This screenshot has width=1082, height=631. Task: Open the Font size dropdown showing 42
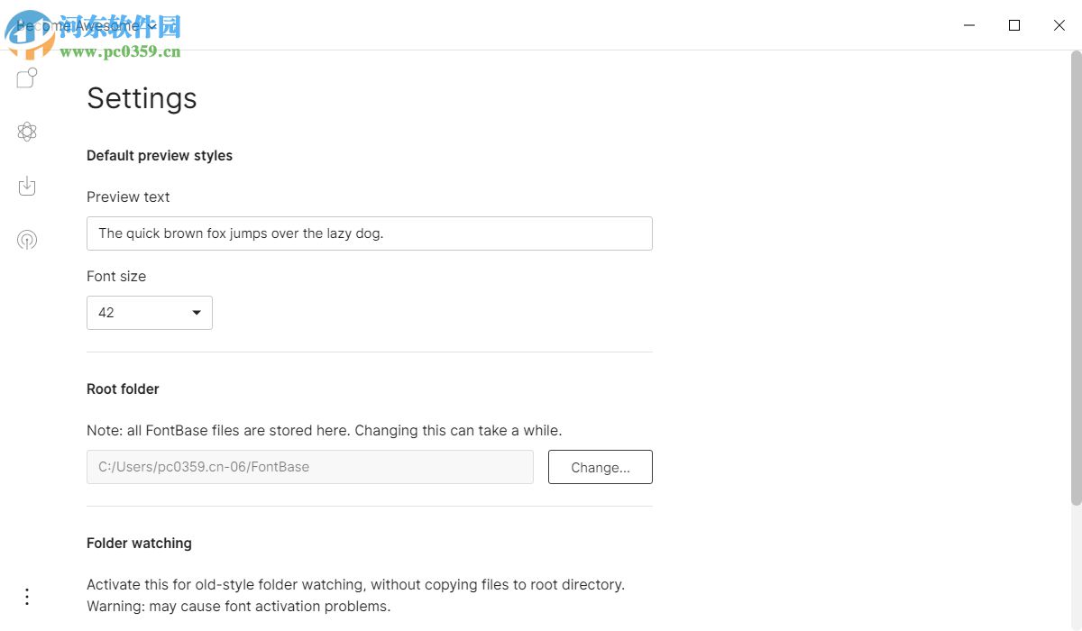(150, 313)
